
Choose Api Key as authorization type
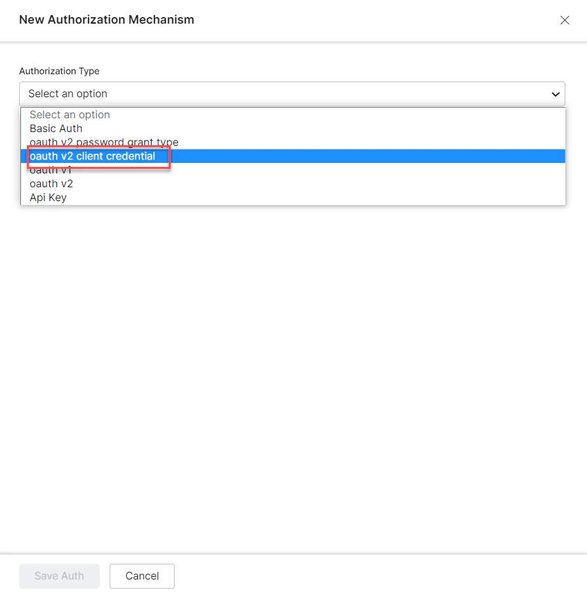click(x=47, y=197)
